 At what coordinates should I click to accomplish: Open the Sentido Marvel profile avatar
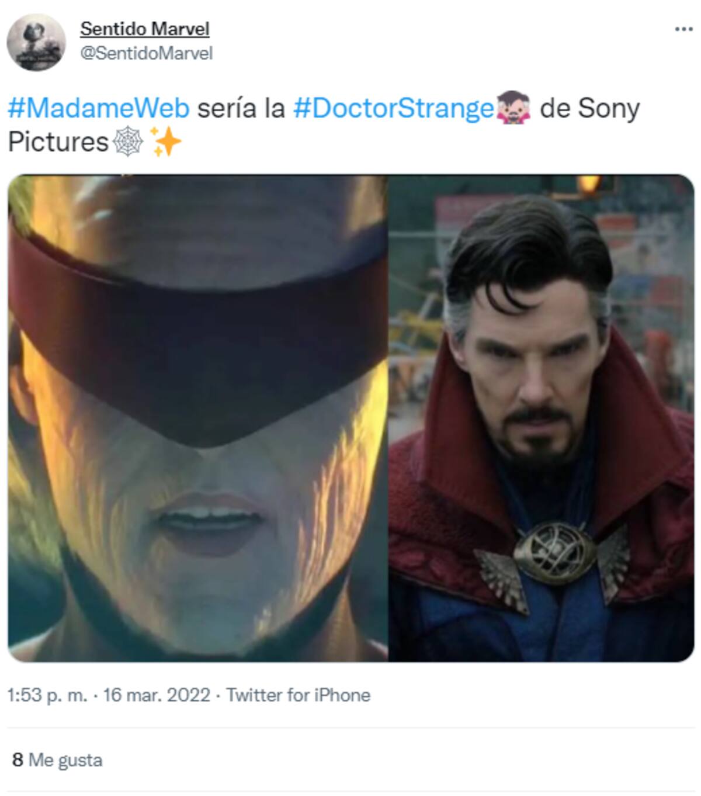36,42
